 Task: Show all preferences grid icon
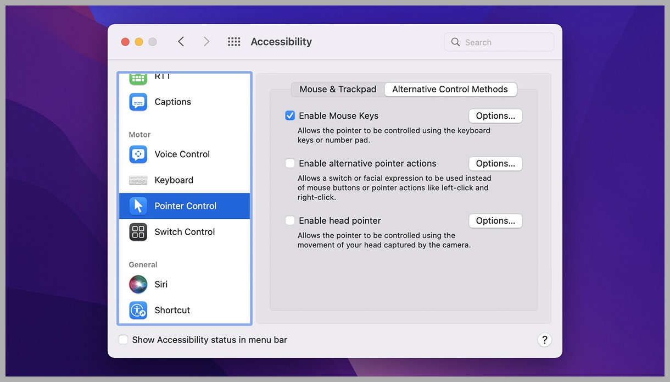[x=234, y=42]
